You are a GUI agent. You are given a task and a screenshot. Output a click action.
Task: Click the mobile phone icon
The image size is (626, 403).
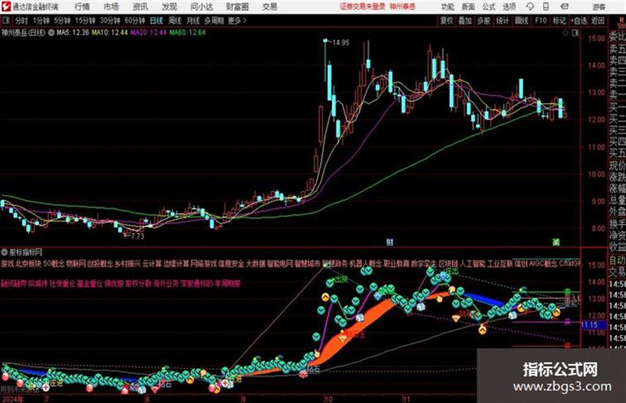pos(546,7)
